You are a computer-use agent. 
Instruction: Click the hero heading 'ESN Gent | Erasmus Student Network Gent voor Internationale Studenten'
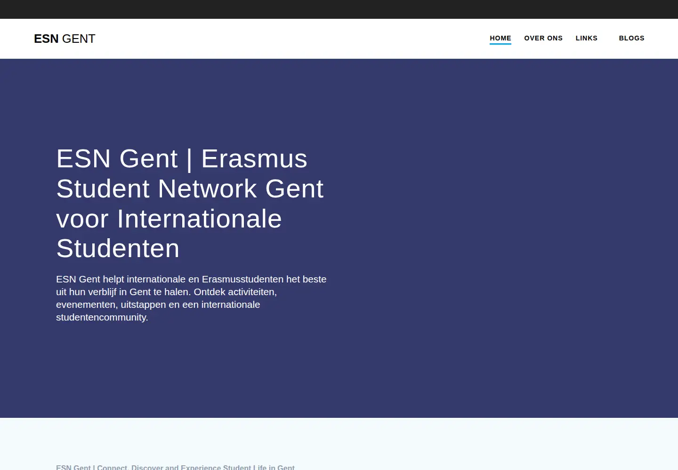pos(190,203)
